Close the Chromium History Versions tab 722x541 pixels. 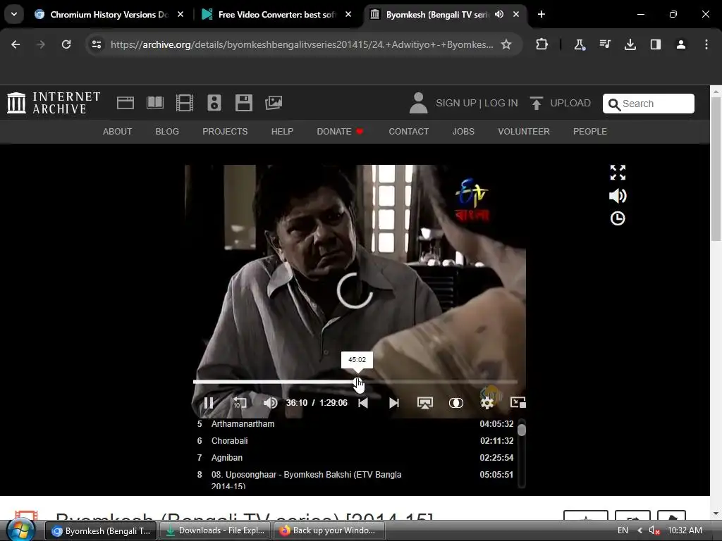[180, 14]
